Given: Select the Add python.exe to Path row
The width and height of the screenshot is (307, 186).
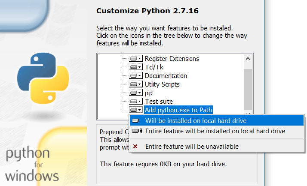Looking at the screenshot, I should pyautogui.click(x=178, y=110).
